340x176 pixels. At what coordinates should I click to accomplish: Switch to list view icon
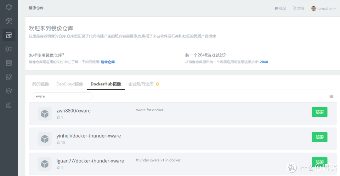pyautogui.click(x=331, y=96)
